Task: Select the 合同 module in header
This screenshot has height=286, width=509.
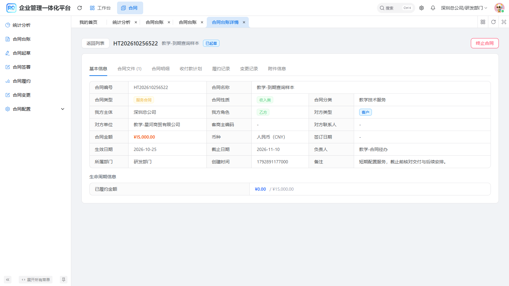Action: coord(130,8)
